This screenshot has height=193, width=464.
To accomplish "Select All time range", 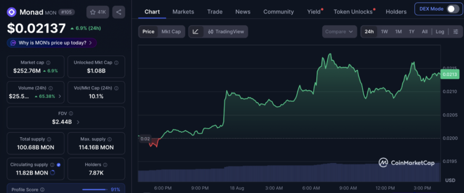I will (425, 32).
